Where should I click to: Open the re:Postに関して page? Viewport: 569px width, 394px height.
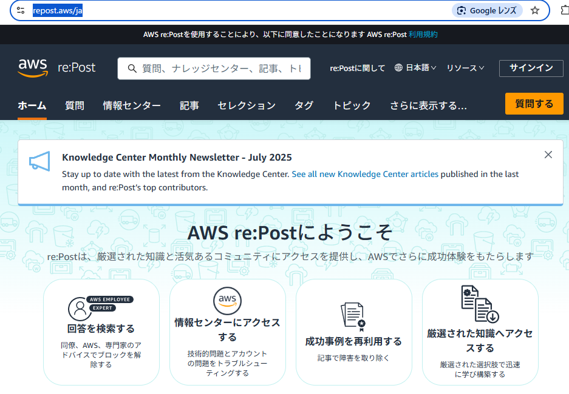(358, 68)
